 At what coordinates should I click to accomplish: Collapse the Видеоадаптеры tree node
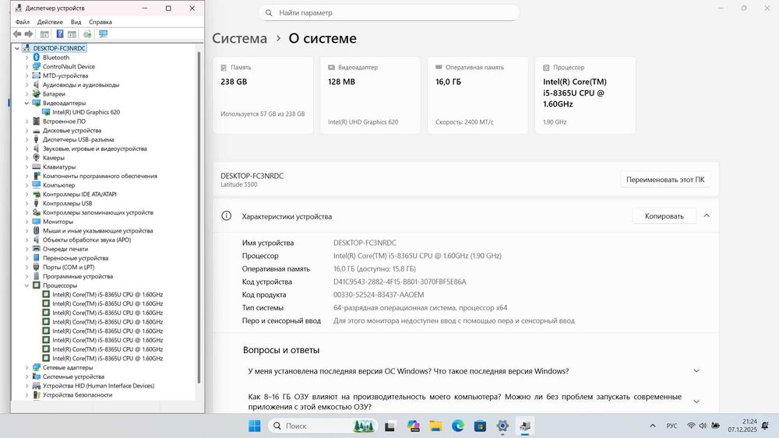(x=26, y=103)
